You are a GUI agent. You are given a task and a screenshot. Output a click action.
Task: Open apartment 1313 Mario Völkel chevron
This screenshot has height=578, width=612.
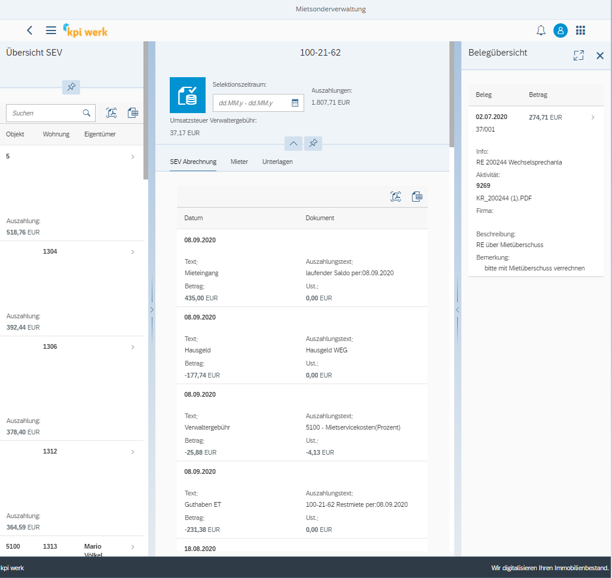[133, 547]
